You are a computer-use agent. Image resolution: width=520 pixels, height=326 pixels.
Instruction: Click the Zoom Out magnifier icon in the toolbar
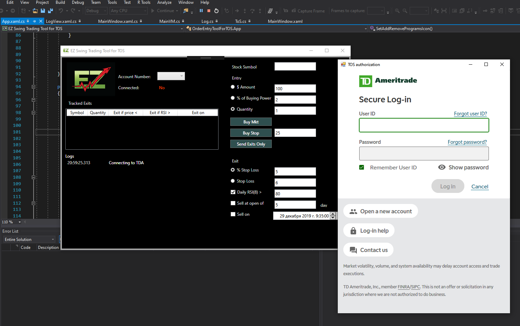pos(405,11)
